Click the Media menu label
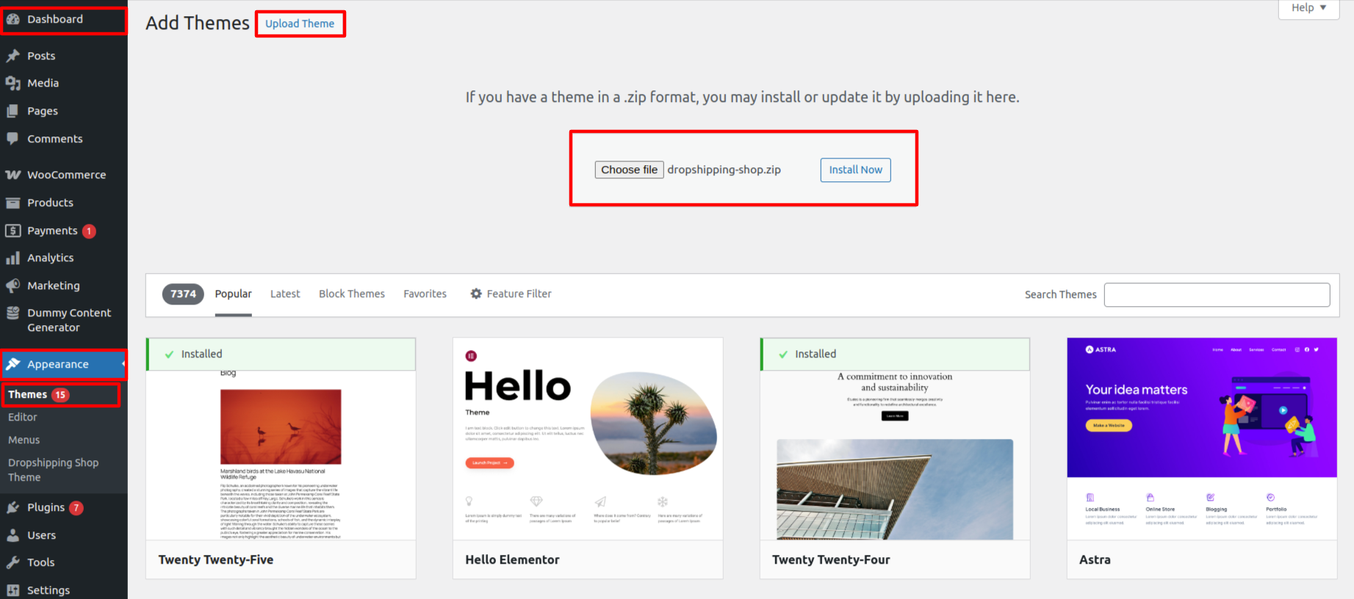This screenshot has height=599, width=1354. click(x=43, y=83)
